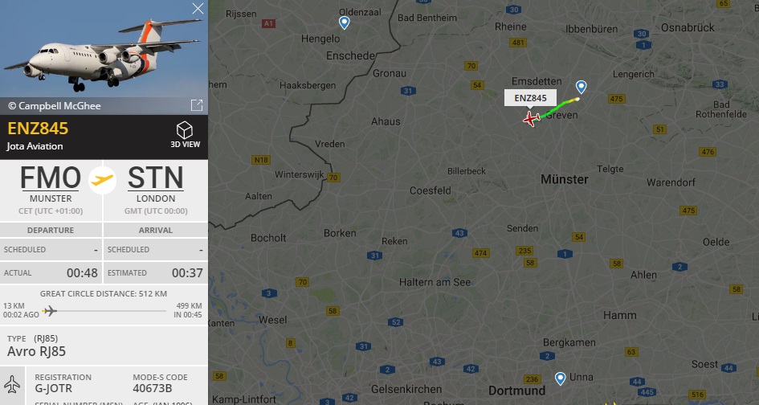
Task: Open the aircraft photo thumbnail
Action: 104,48
